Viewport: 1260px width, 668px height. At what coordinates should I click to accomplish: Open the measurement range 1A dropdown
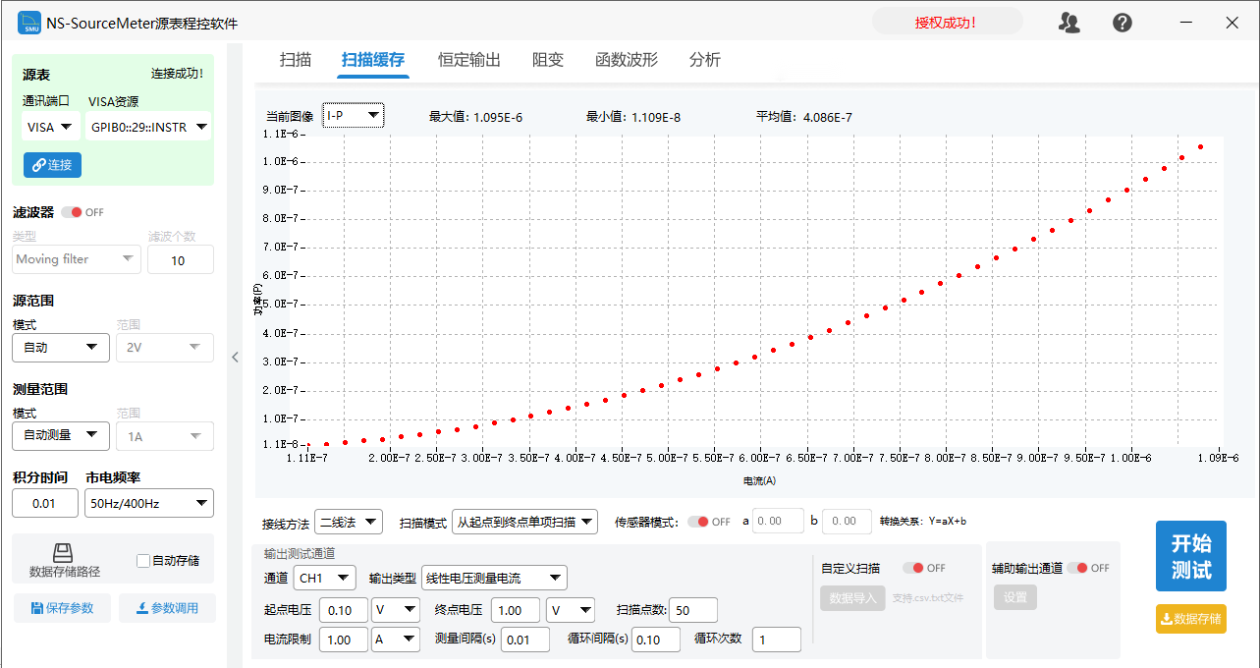164,435
